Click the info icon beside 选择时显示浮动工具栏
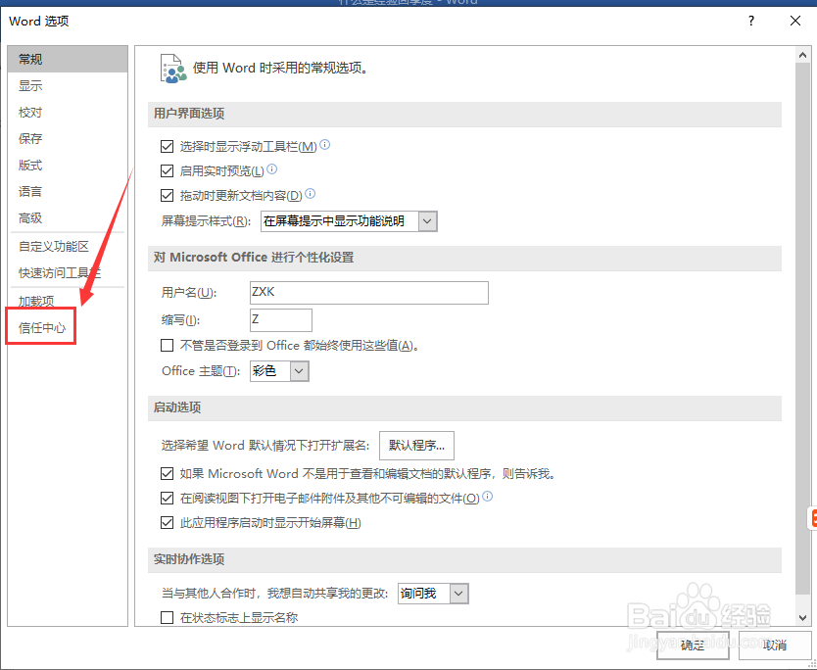Image resolution: width=817 pixels, height=670 pixels. click(x=324, y=145)
